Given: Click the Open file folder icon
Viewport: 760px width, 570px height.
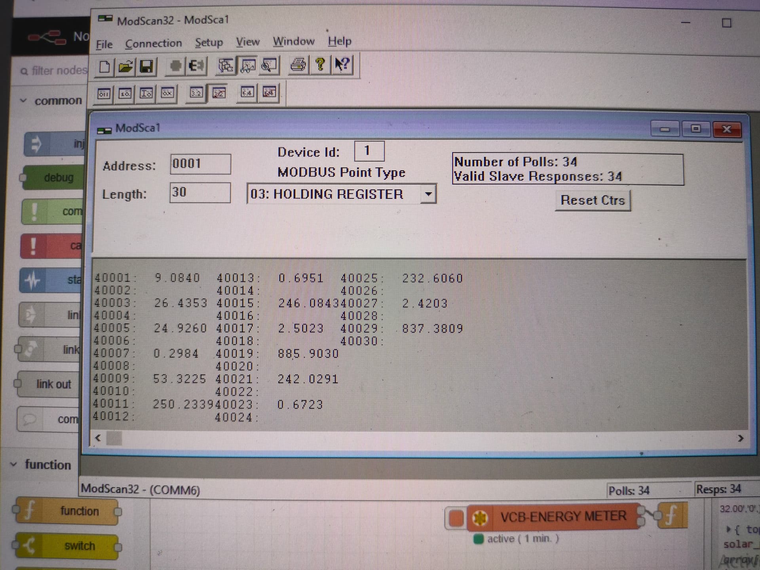Looking at the screenshot, I should [x=125, y=66].
